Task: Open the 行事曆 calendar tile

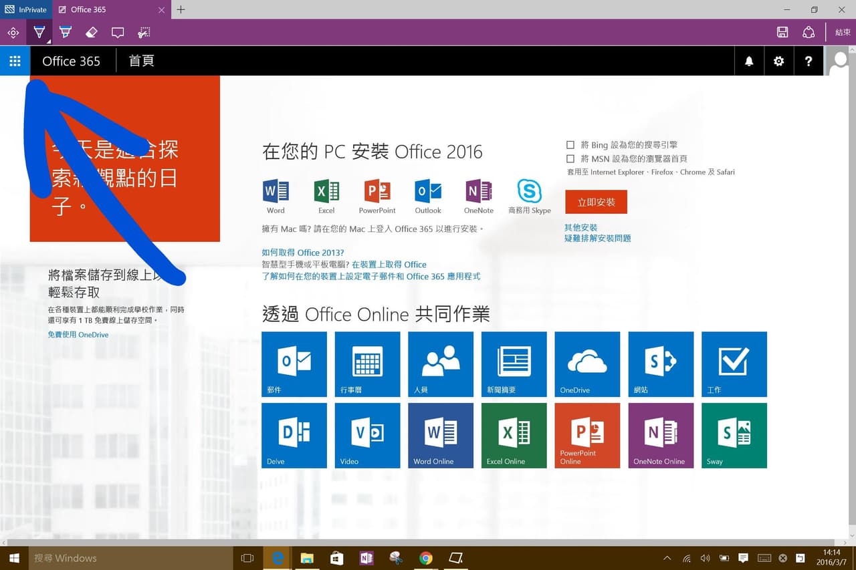Action: (x=368, y=364)
